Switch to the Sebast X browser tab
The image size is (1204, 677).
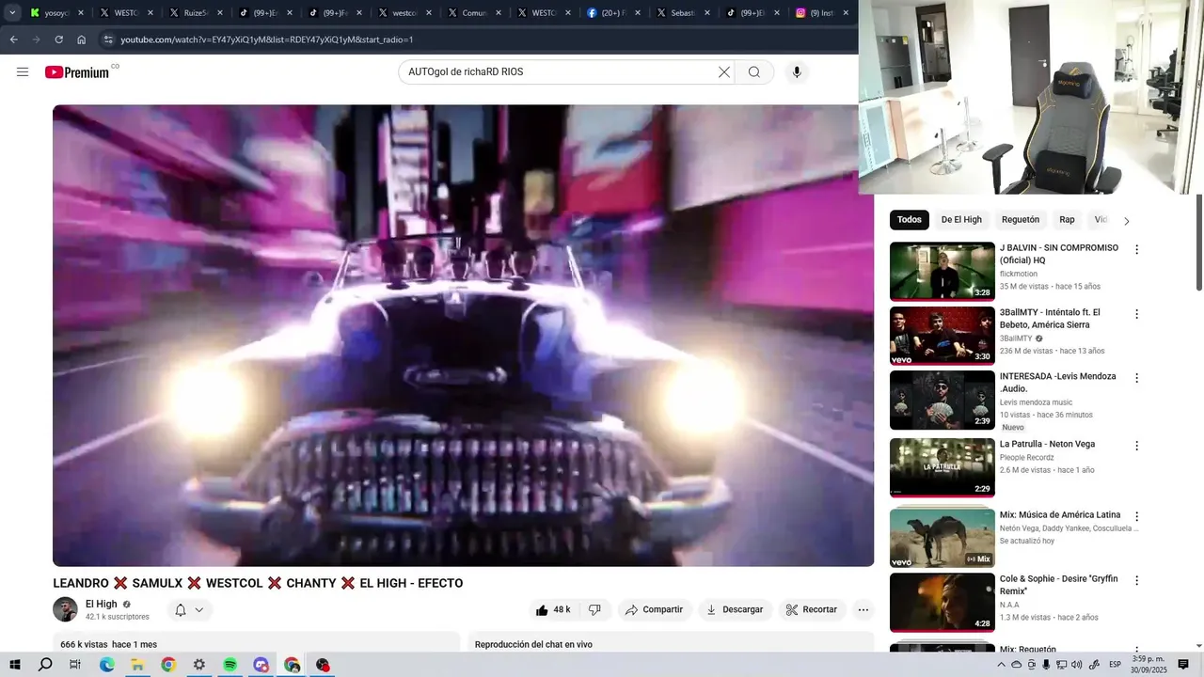[681, 13]
